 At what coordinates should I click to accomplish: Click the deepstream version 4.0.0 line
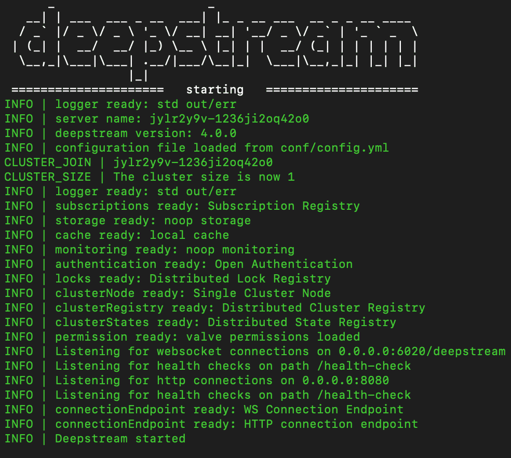(120, 133)
